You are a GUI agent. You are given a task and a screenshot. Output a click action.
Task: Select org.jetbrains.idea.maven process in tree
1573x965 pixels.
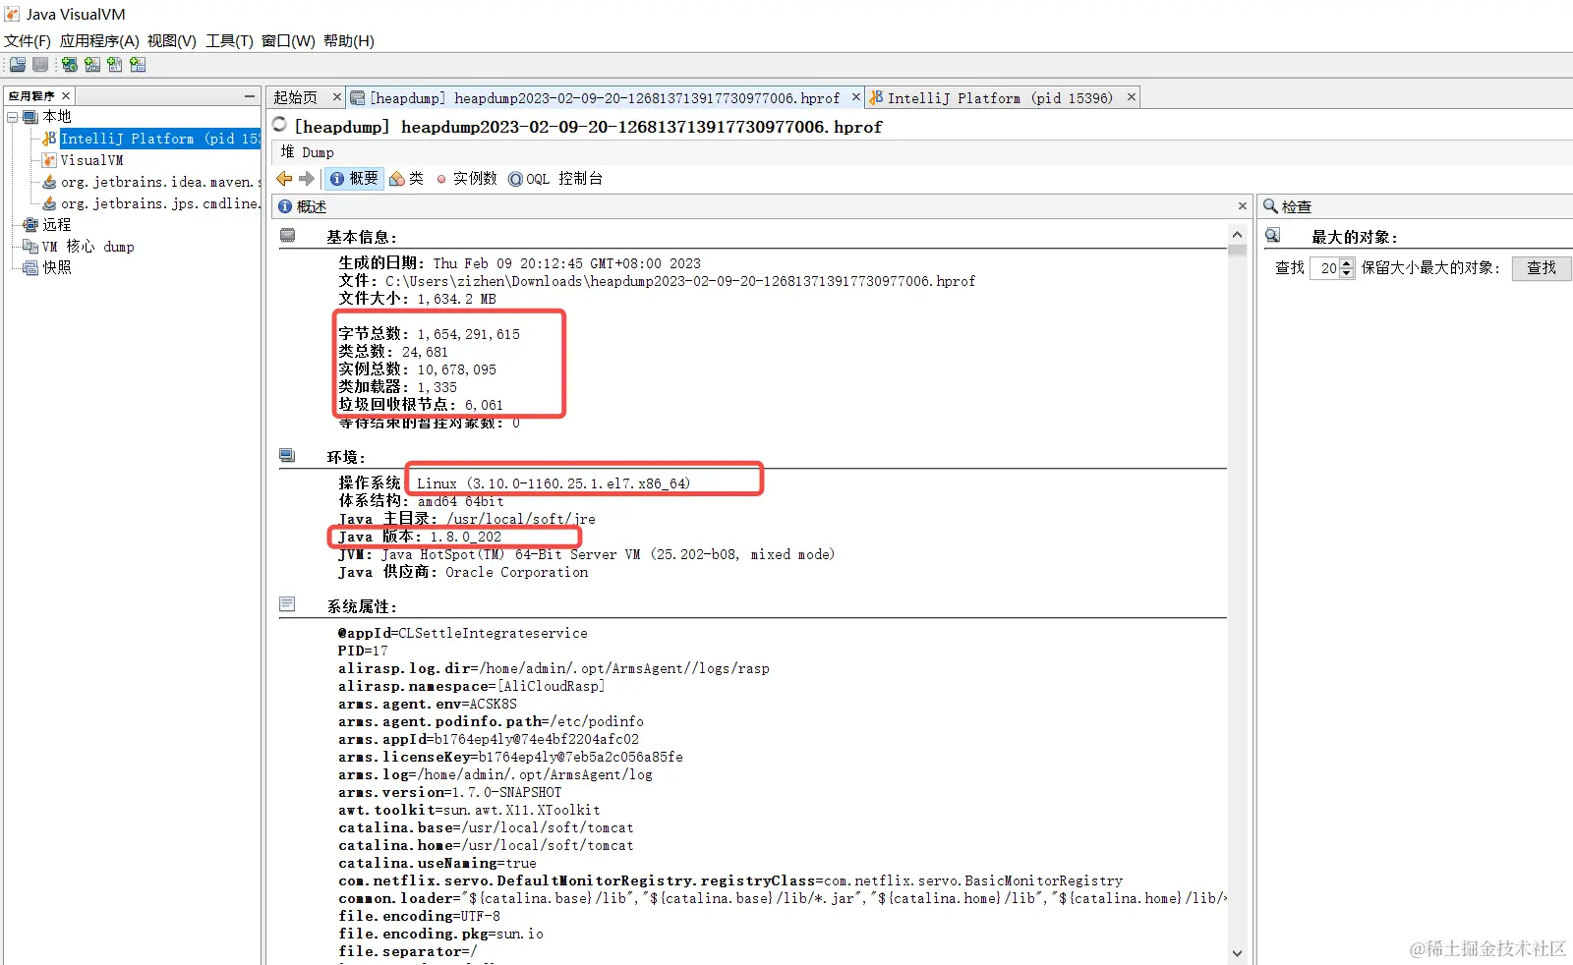point(160,182)
